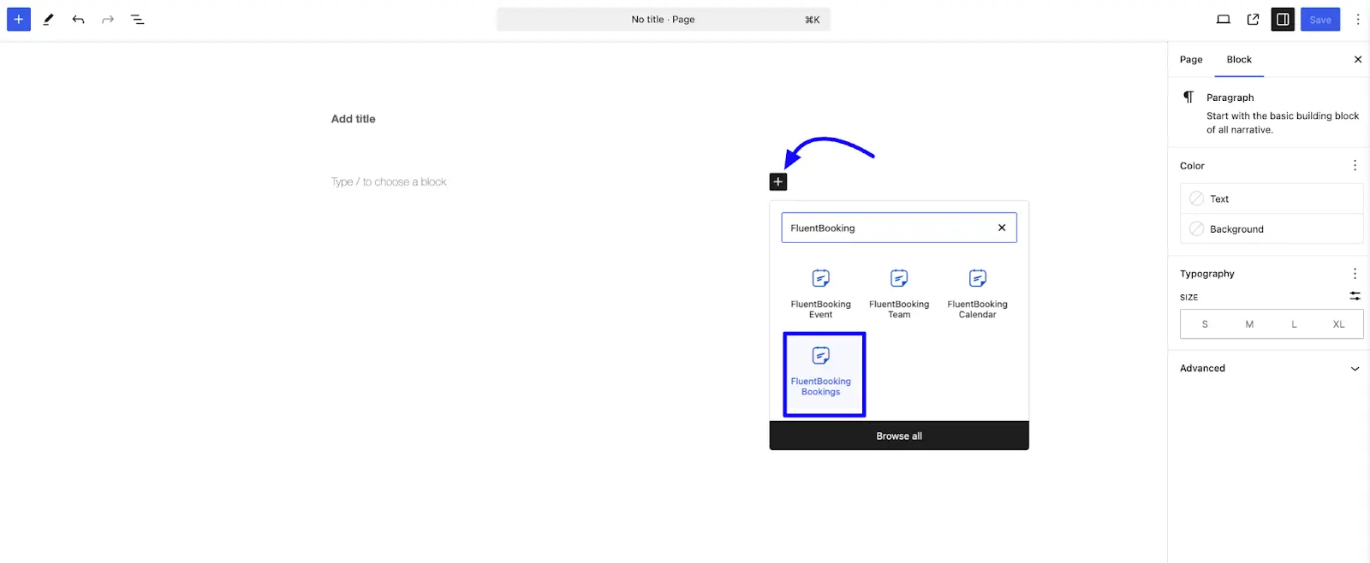Image resolution: width=1370 pixels, height=563 pixels.
Task: Click the black add block button
Action: (777, 181)
